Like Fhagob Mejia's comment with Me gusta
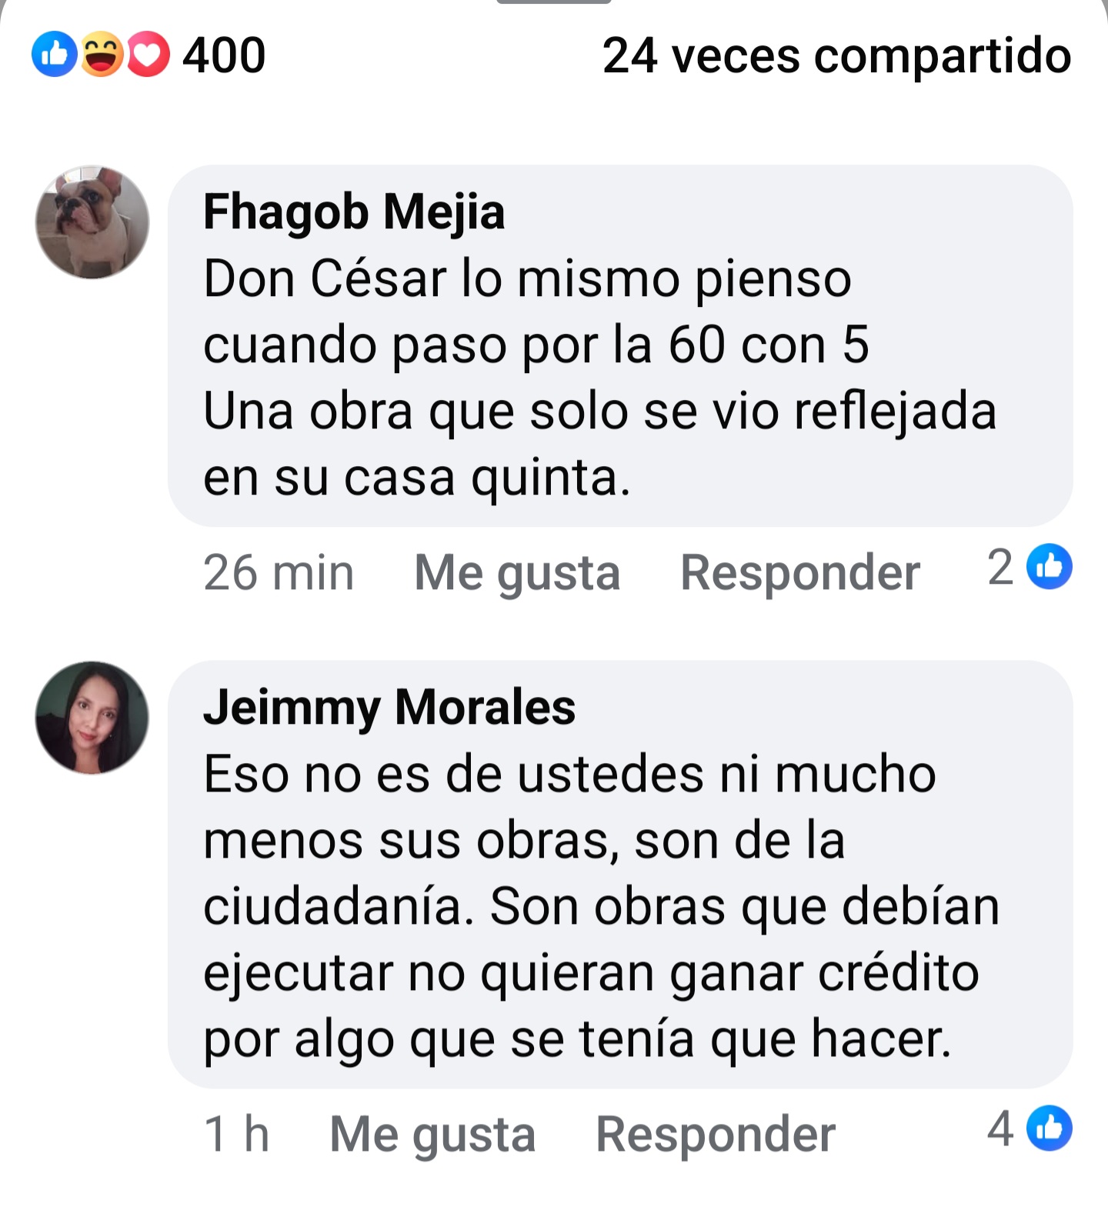The height and width of the screenshot is (1207, 1108). coord(517,573)
